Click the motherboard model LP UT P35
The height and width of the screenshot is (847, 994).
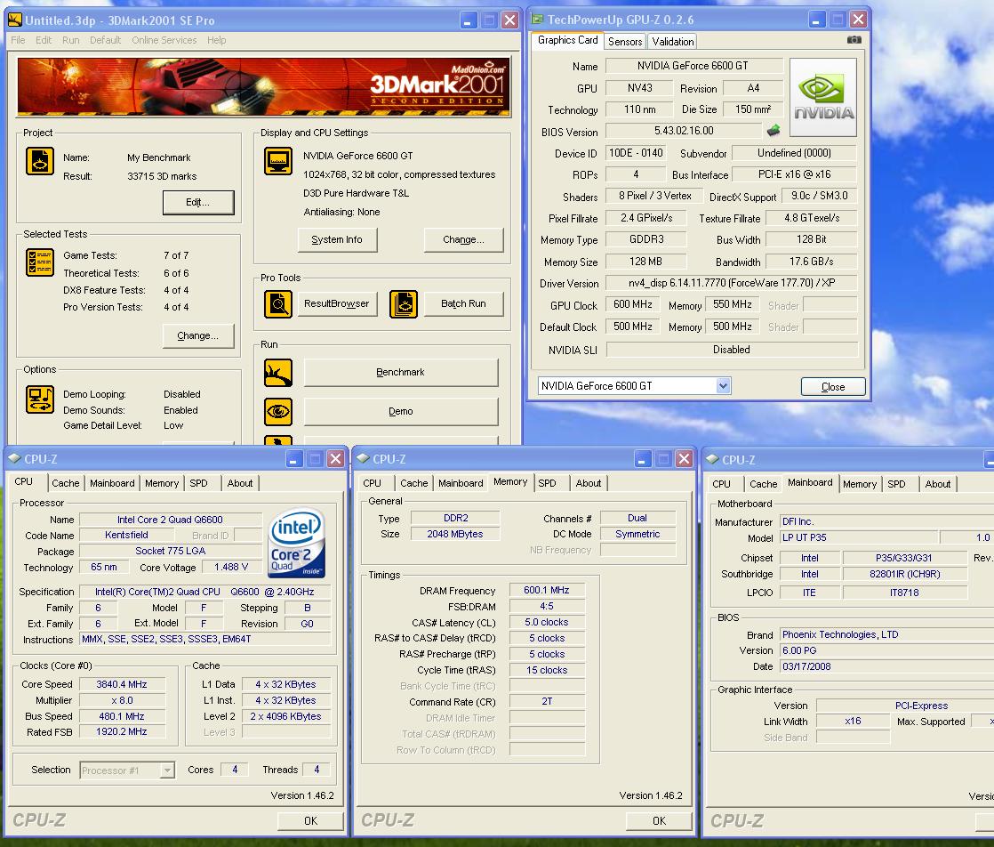858,537
